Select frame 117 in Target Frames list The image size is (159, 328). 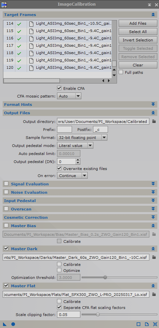pyautogui.click(x=57, y=46)
